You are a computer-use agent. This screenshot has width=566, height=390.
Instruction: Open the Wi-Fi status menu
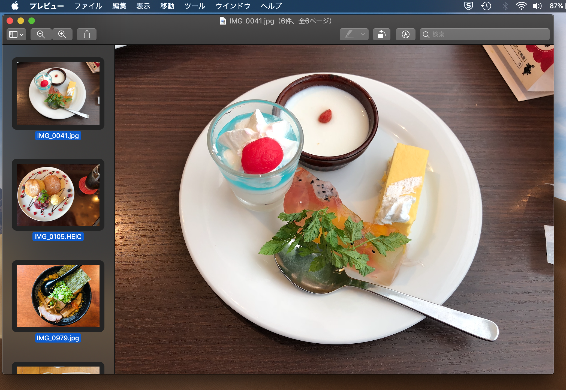pyautogui.click(x=521, y=6)
